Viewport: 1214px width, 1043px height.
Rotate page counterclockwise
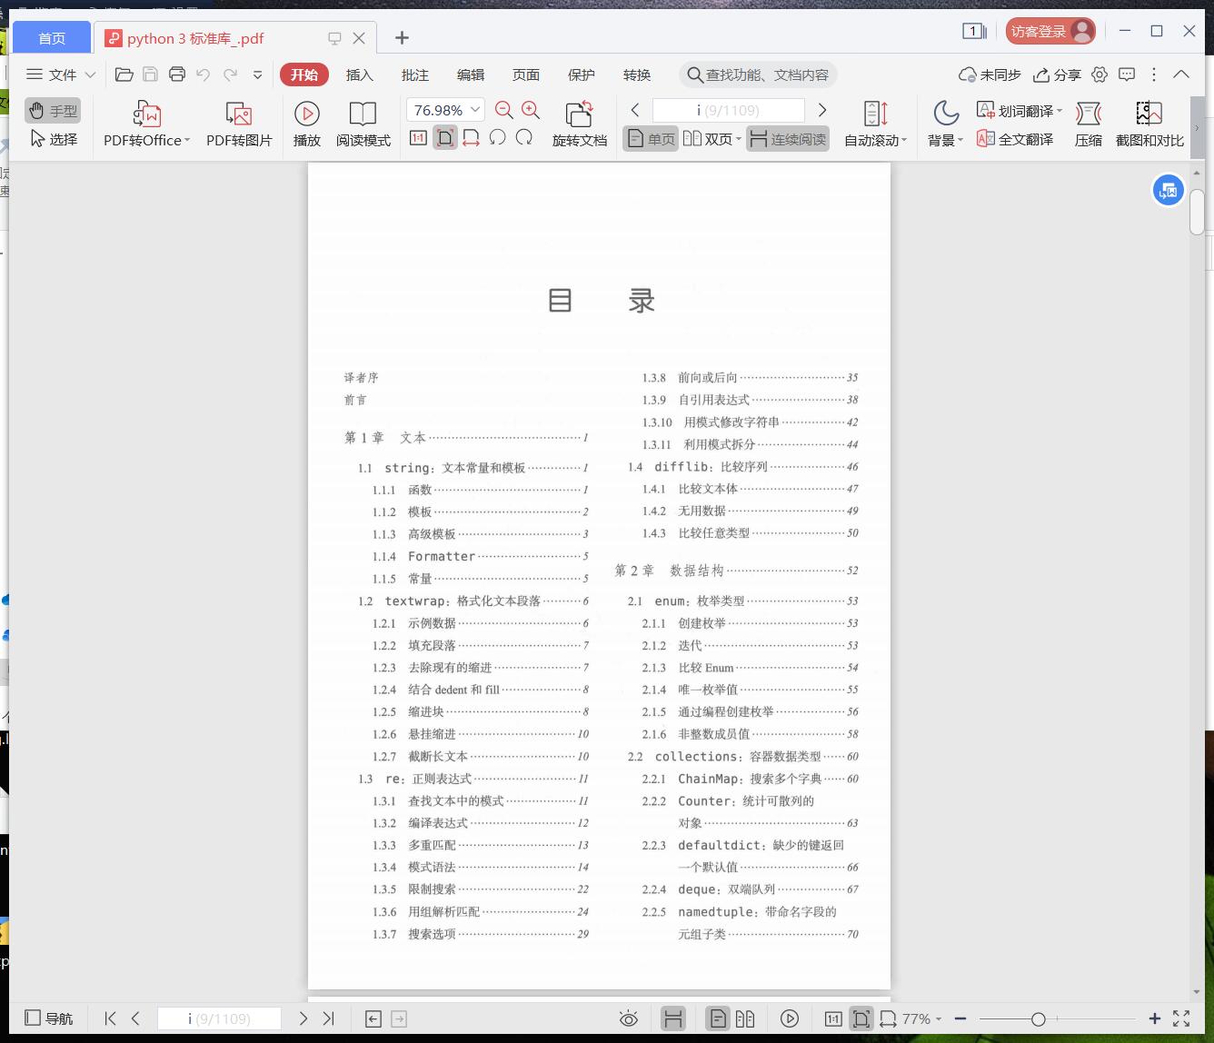(x=497, y=138)
